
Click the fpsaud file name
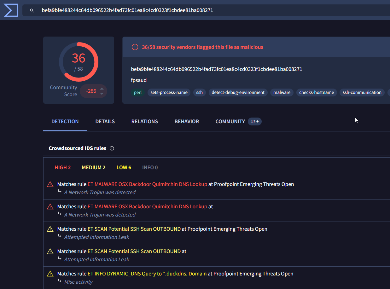[x=139, y=80]
